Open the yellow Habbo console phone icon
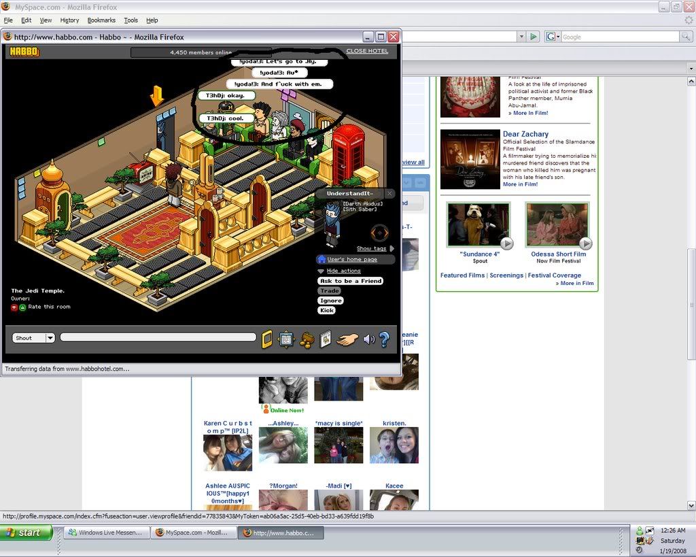 click(x=267, y=339)
